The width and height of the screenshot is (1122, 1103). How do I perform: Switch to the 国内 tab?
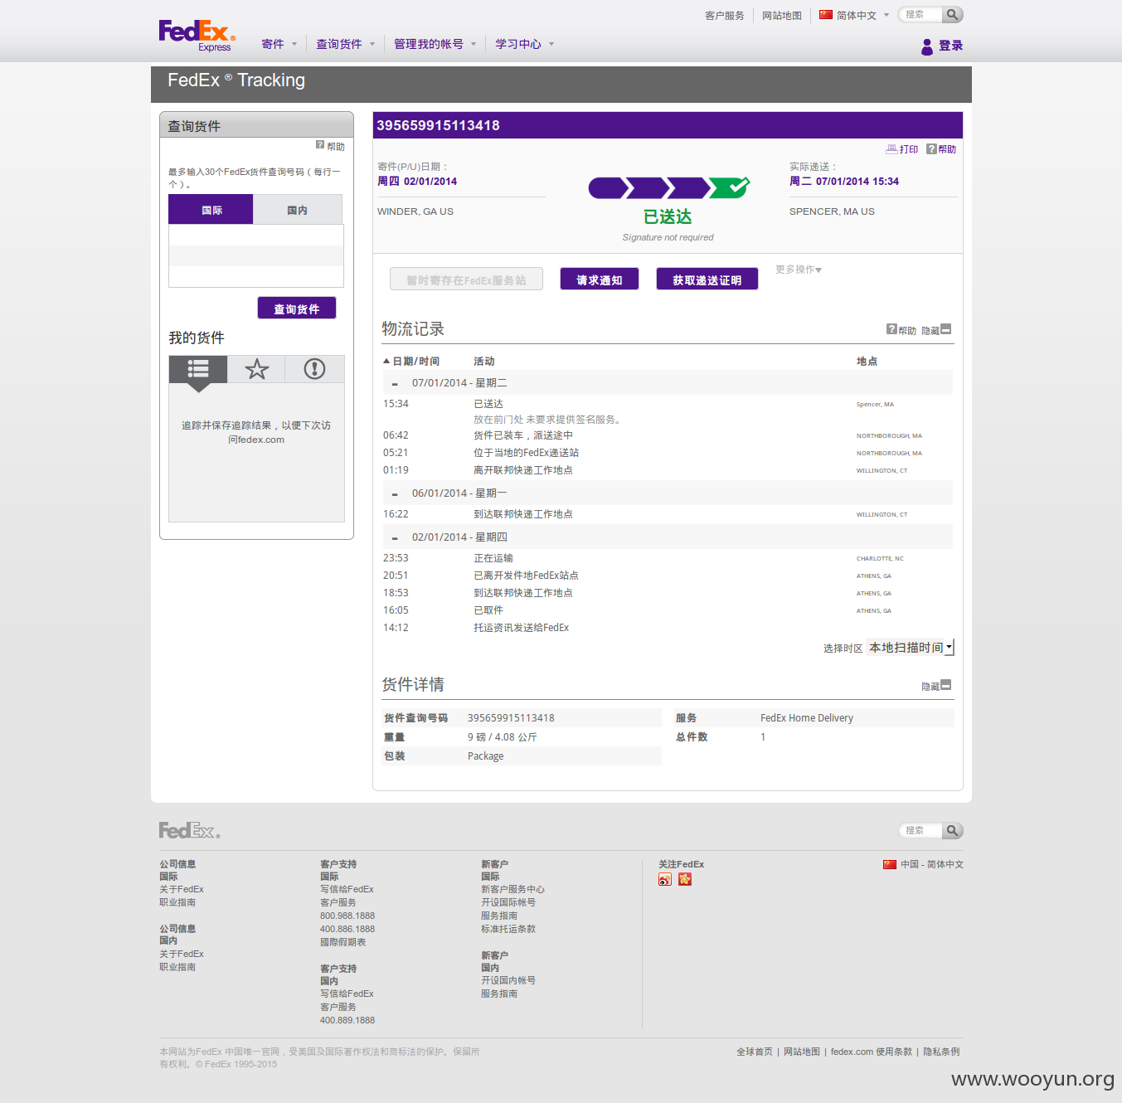pyautogui.click(x=298, y=210)
